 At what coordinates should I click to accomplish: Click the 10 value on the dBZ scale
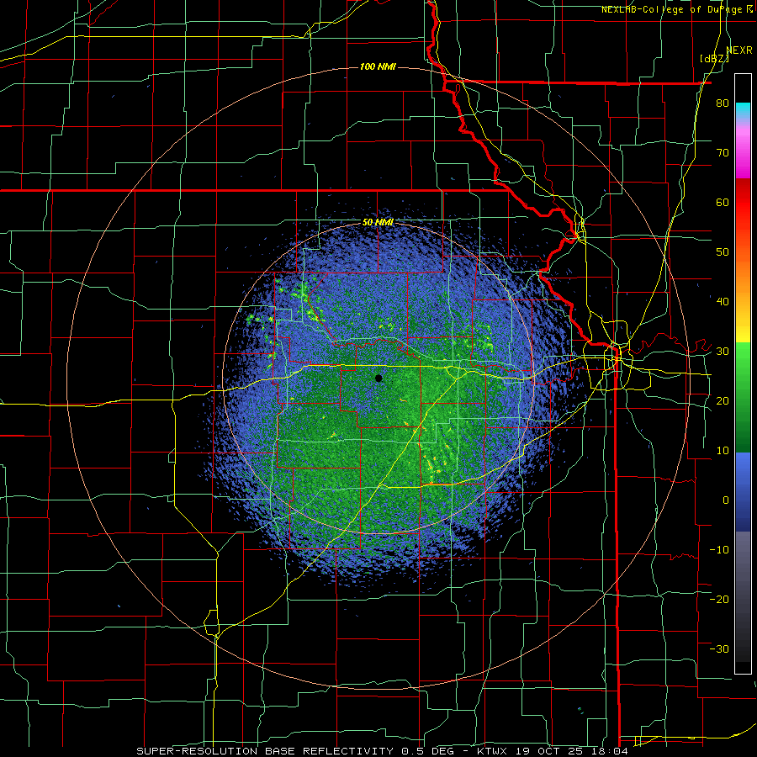[x=723, y=451]
